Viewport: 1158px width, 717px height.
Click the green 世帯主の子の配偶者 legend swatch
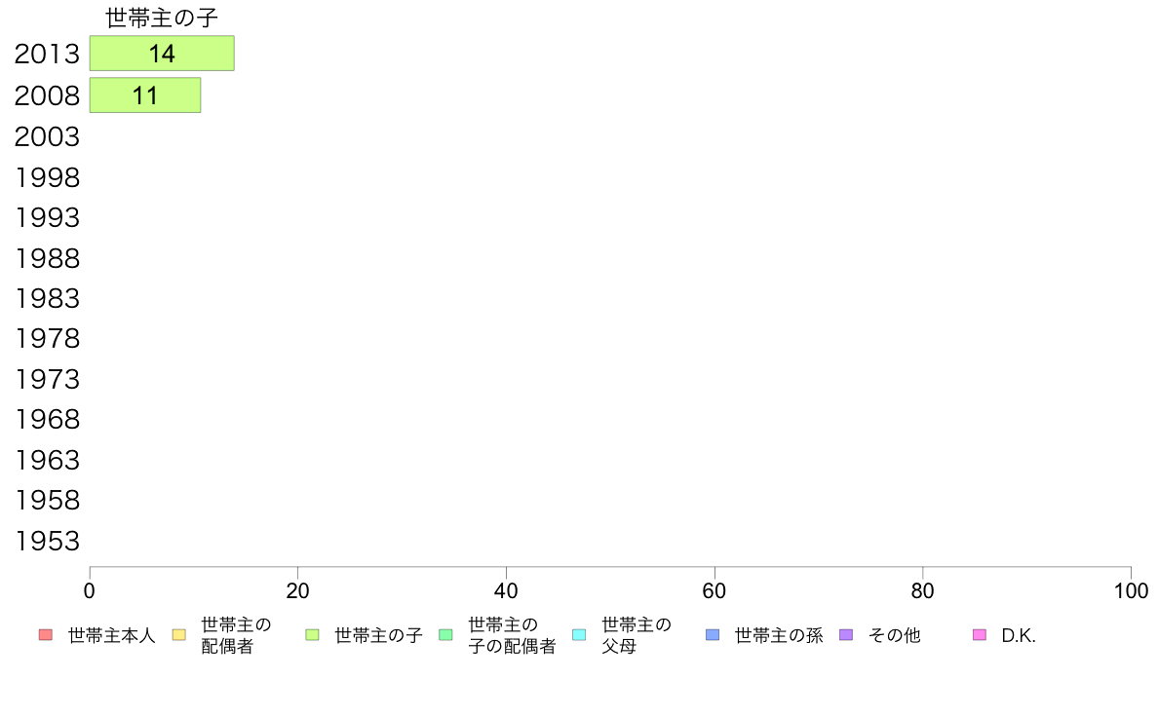pyautogui.click(x=445, y=635)
